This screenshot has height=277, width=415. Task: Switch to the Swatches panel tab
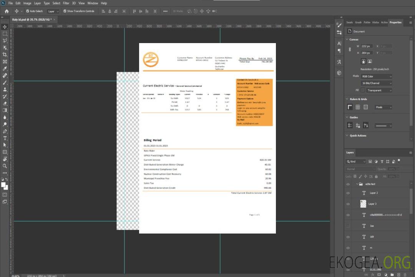click(349, 22)
